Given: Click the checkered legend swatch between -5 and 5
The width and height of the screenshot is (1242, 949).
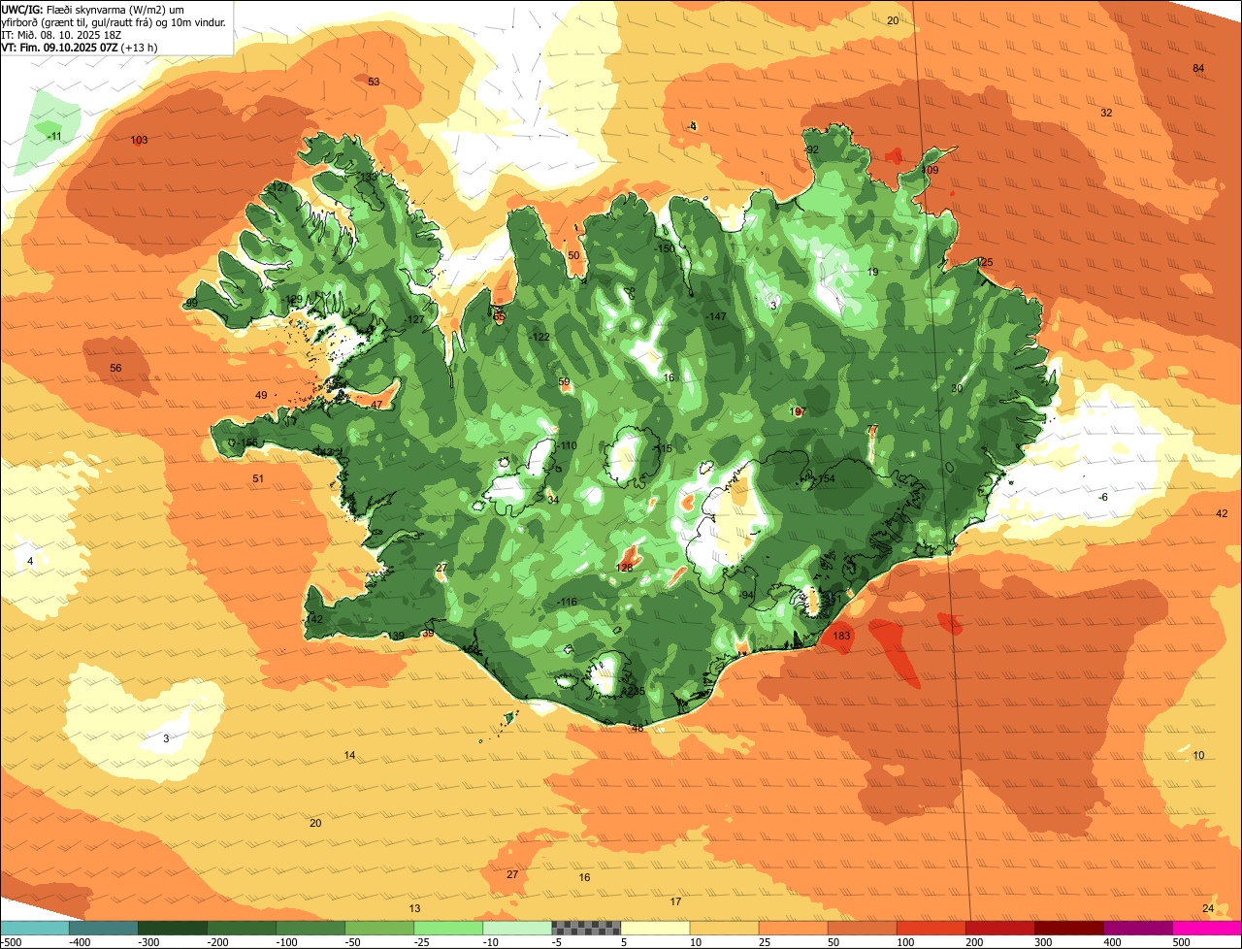Looking at the screenshot, I should coord(586,928).
